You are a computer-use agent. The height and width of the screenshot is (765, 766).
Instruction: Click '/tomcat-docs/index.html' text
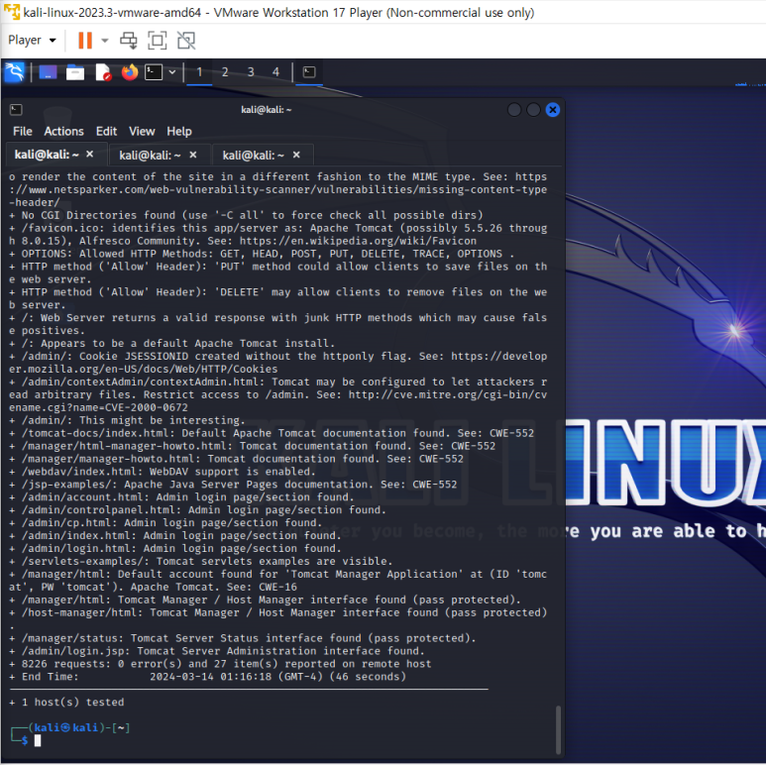pos(98,433)
